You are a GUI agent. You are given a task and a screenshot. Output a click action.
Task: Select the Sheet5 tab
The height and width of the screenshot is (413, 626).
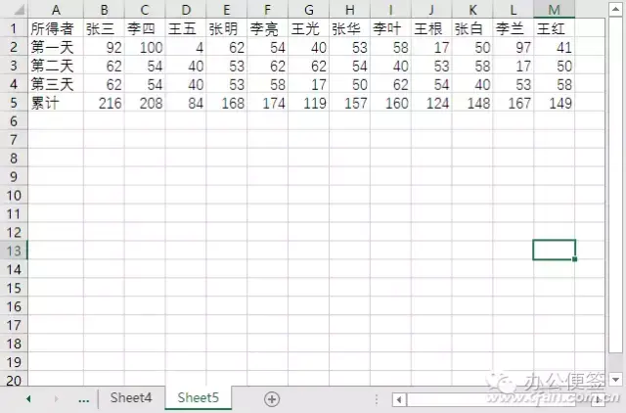click(x=198, y=397)
